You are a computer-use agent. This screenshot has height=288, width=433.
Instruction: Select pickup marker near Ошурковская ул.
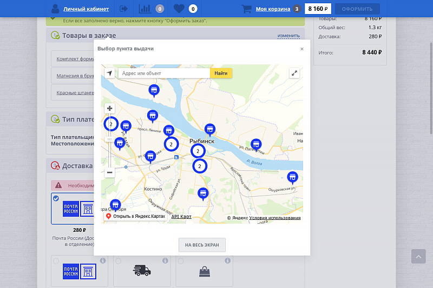click(x=292, y=178)
